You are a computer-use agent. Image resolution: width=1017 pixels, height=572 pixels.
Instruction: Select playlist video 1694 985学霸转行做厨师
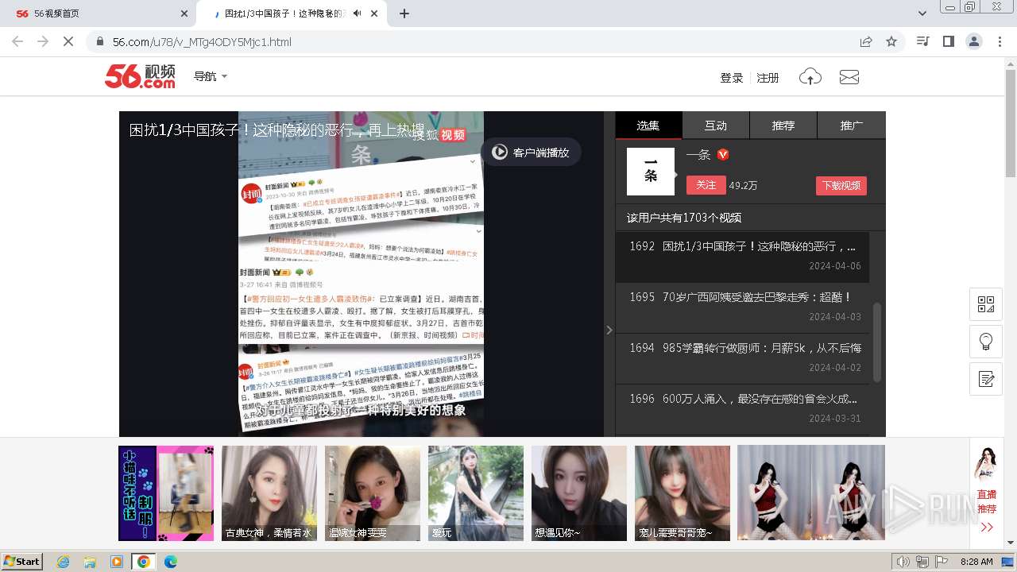pos(742,358)
